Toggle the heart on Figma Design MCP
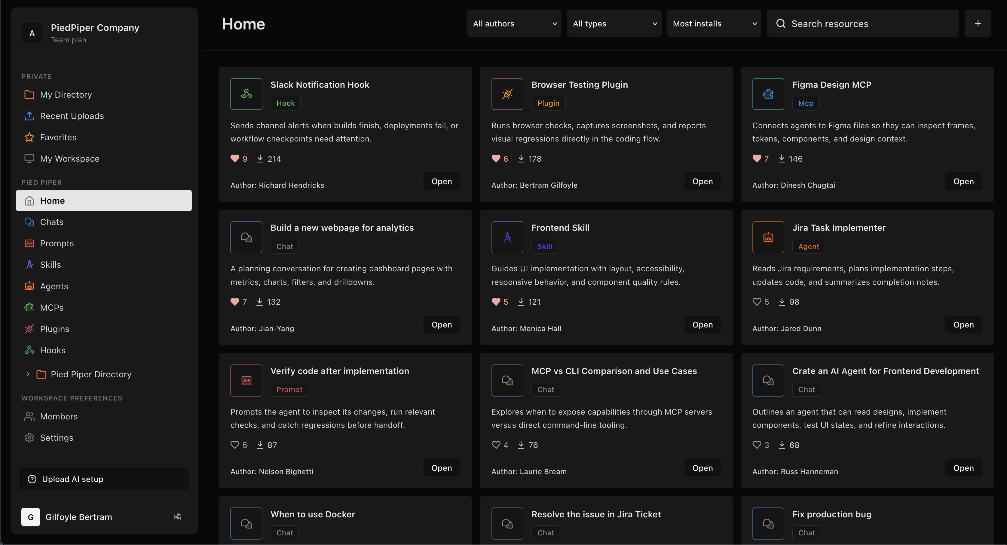 (x=757, y=159)
